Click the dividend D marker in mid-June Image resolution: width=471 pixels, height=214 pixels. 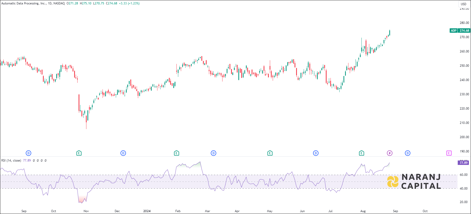pyautogui.click(x=316, y=153)
